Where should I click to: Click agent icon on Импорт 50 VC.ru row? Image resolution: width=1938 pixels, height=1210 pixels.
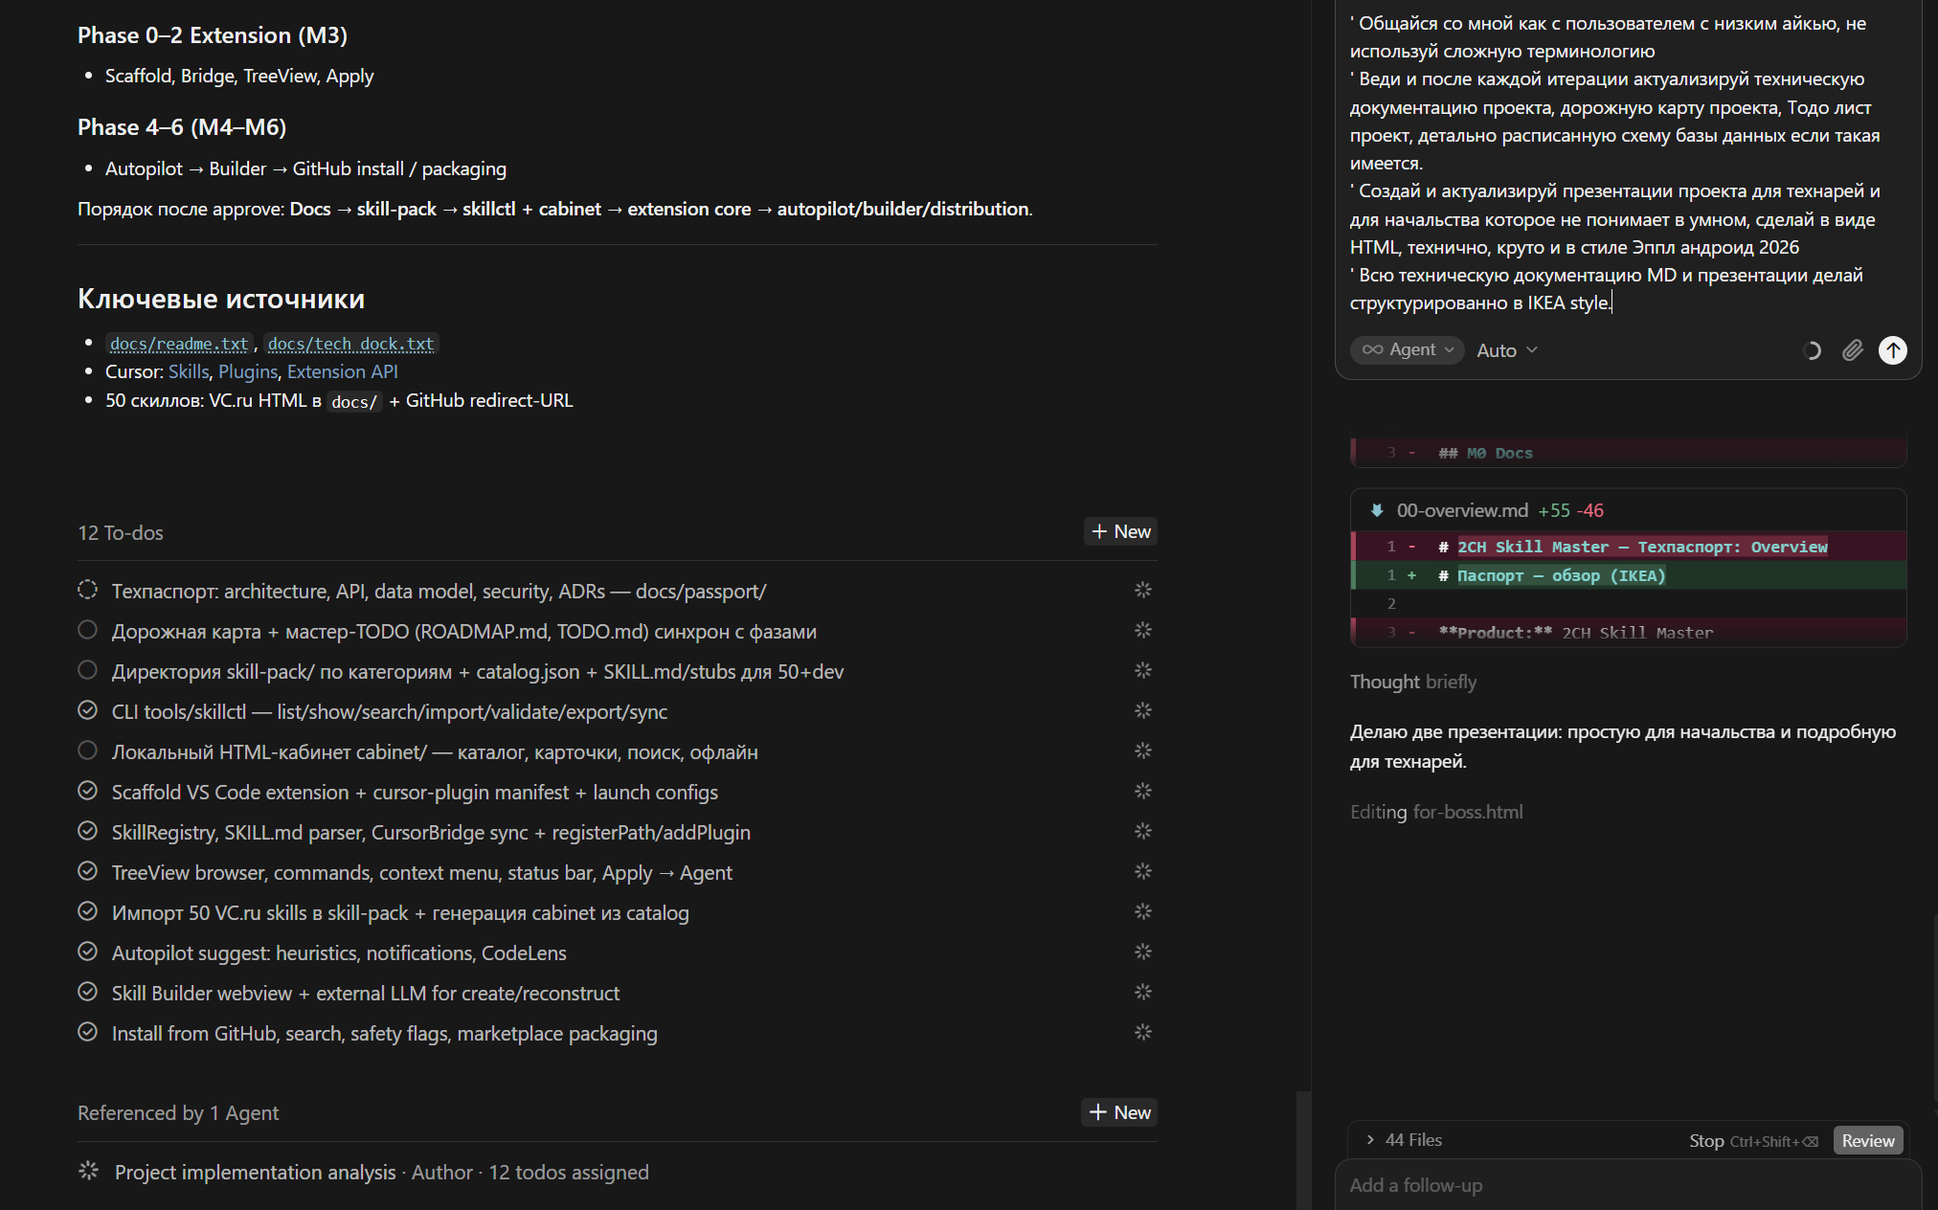coord(1142,911)
